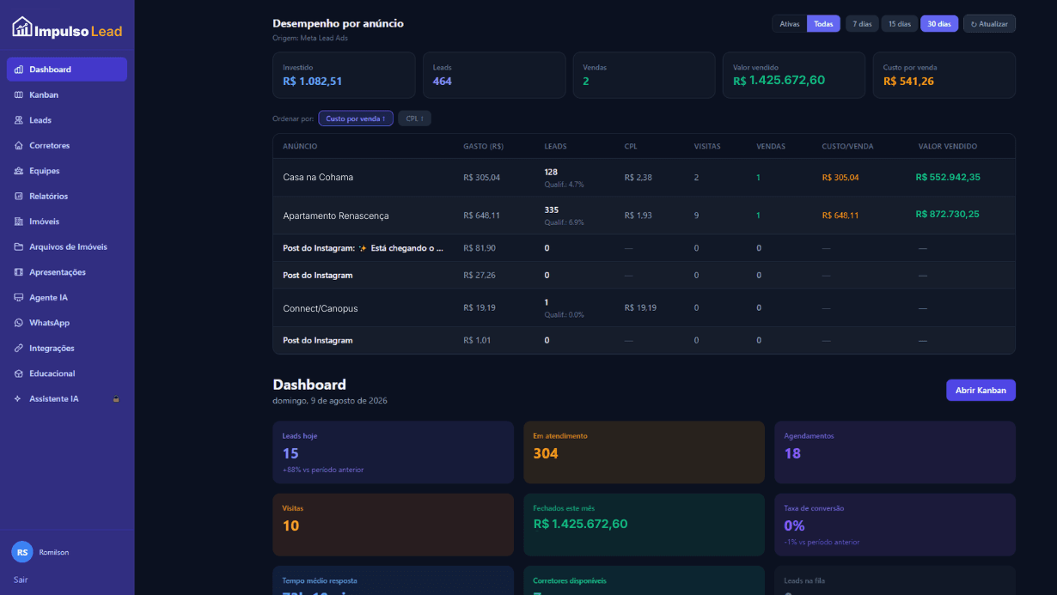Click the CUSTO/VENDA column header
The height and width of the screenshot is (595, 1057).
[x=847, y=146]
